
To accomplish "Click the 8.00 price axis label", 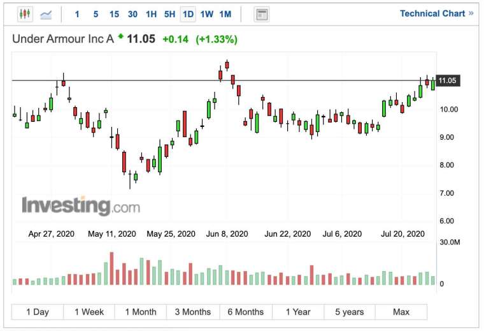I will click(446, 165).
